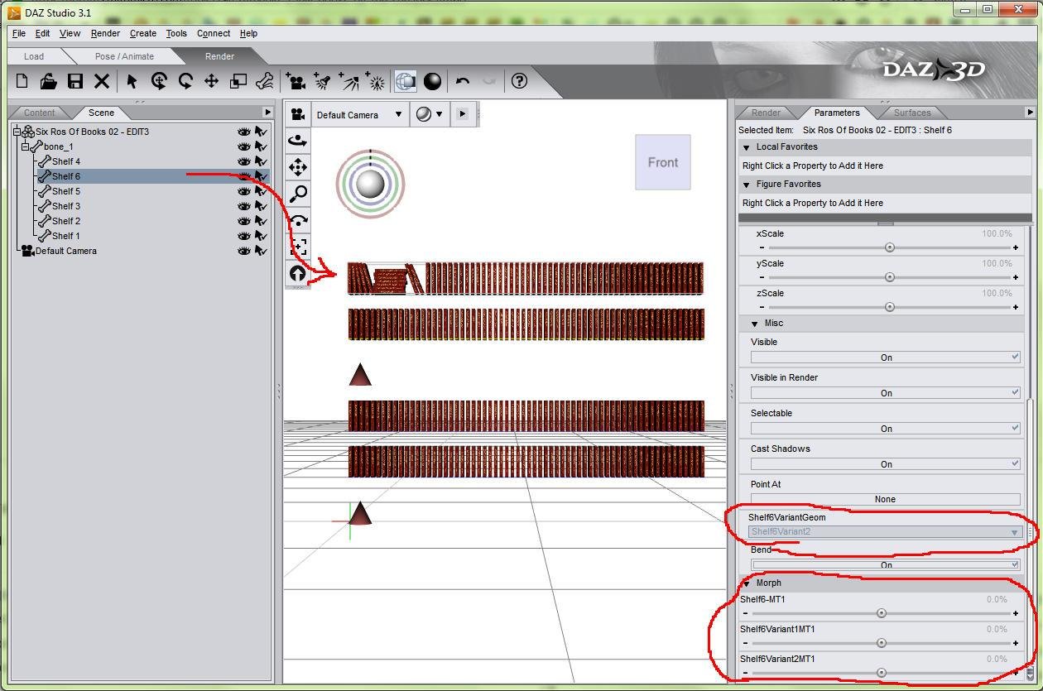The height and width of the screenshot is (691, 1043).
Task: Open the Default Camera view dropdown
Action: tap(358, 115)
